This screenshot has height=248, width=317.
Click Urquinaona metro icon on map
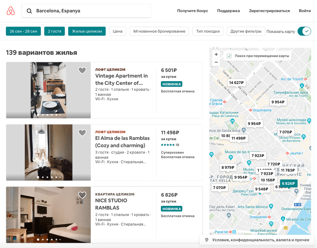click(250, 110)
